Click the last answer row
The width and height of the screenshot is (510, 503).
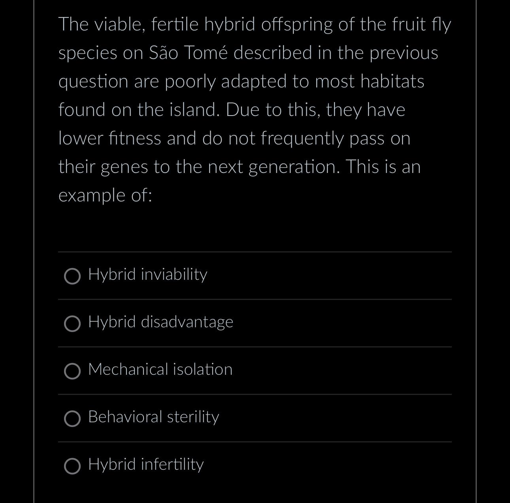(255, 466)
